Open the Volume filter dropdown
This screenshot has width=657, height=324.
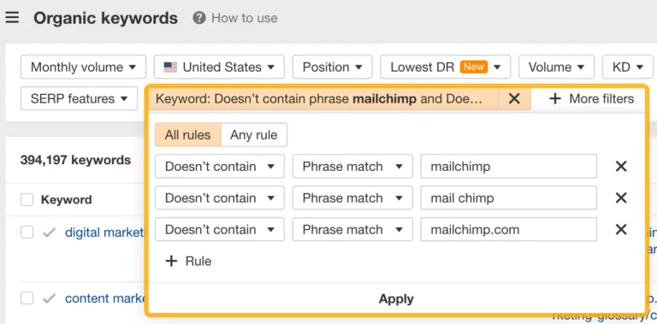(556, 67)
